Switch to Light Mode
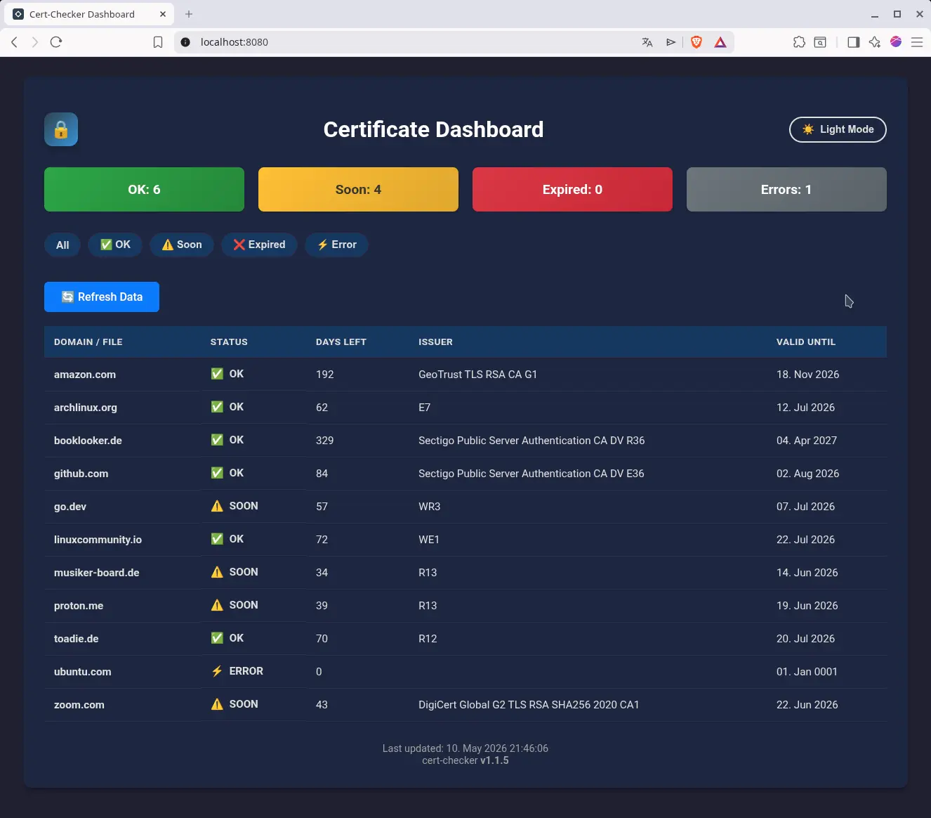The image size is (931, 818). pyautogui.click(x=838, y=129)
